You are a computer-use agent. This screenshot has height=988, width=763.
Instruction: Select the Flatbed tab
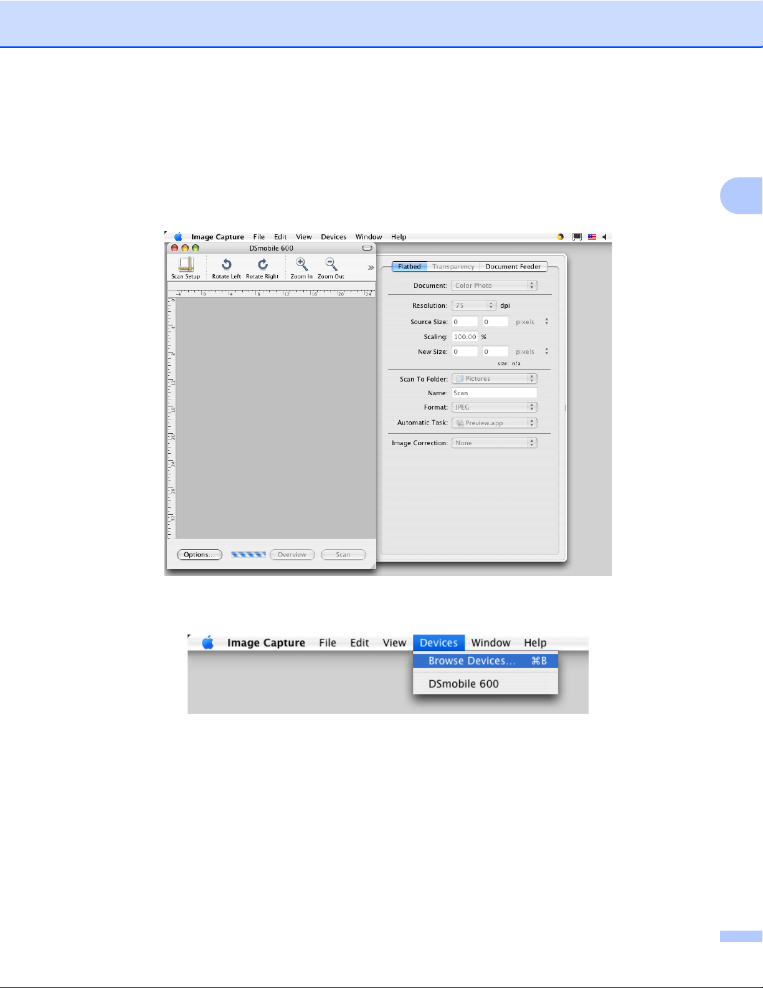409,266
